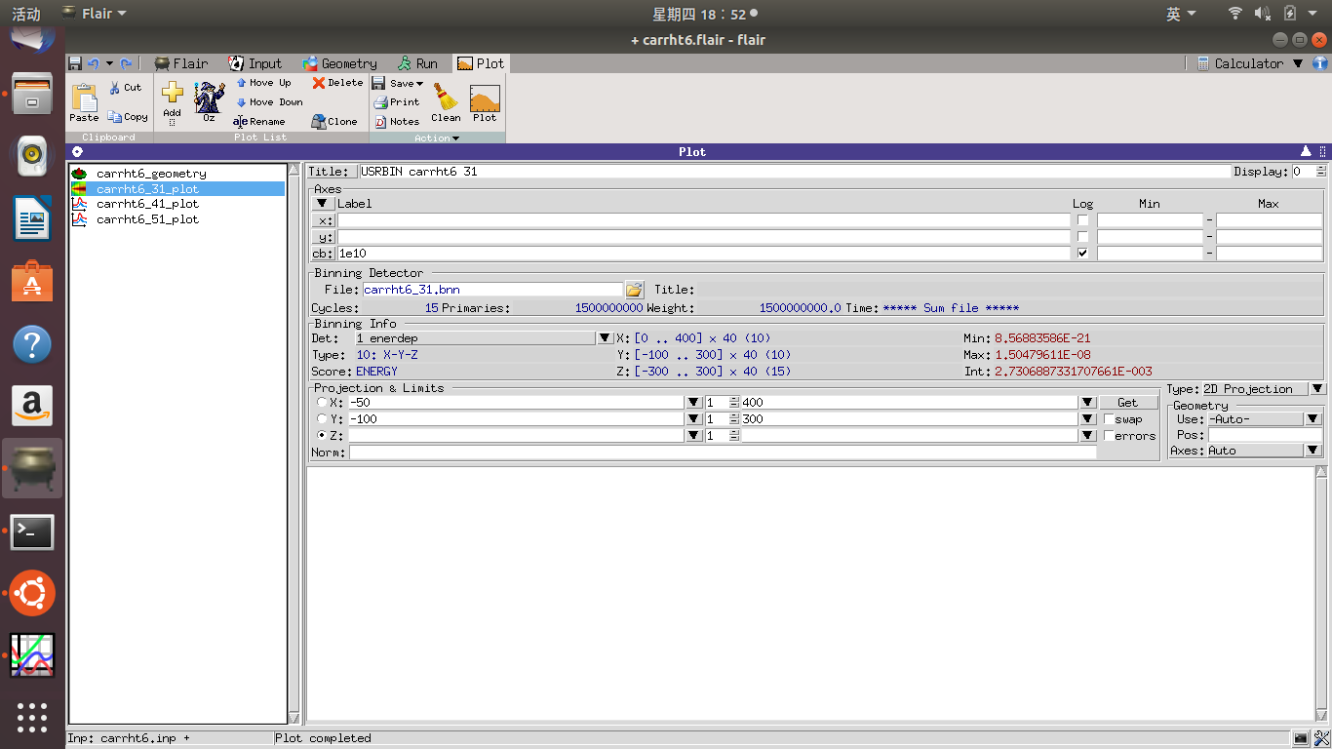Click the redo arrow icon
Image resolution: width=1332 pixels, height=749 pixels.
[x=126, y=63]
